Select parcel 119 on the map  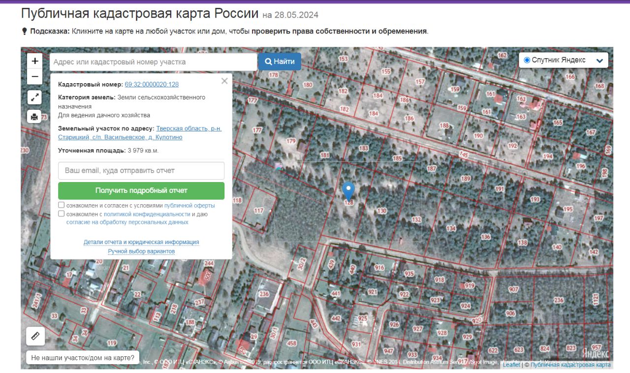[112, 343]
